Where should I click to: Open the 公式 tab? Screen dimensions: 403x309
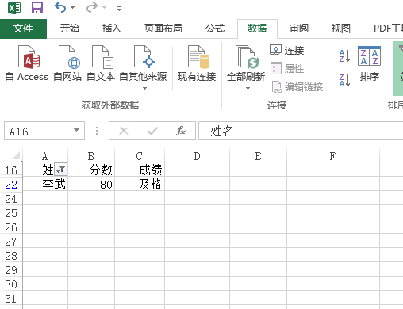point(215,29)
